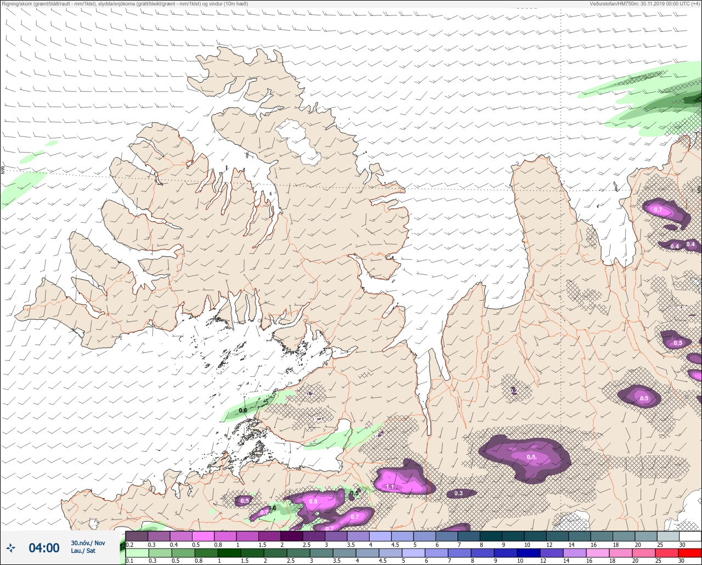702x565 pixels.
Task: Click the 0.8 snowfall value on the map
Action: coord(313,501)
